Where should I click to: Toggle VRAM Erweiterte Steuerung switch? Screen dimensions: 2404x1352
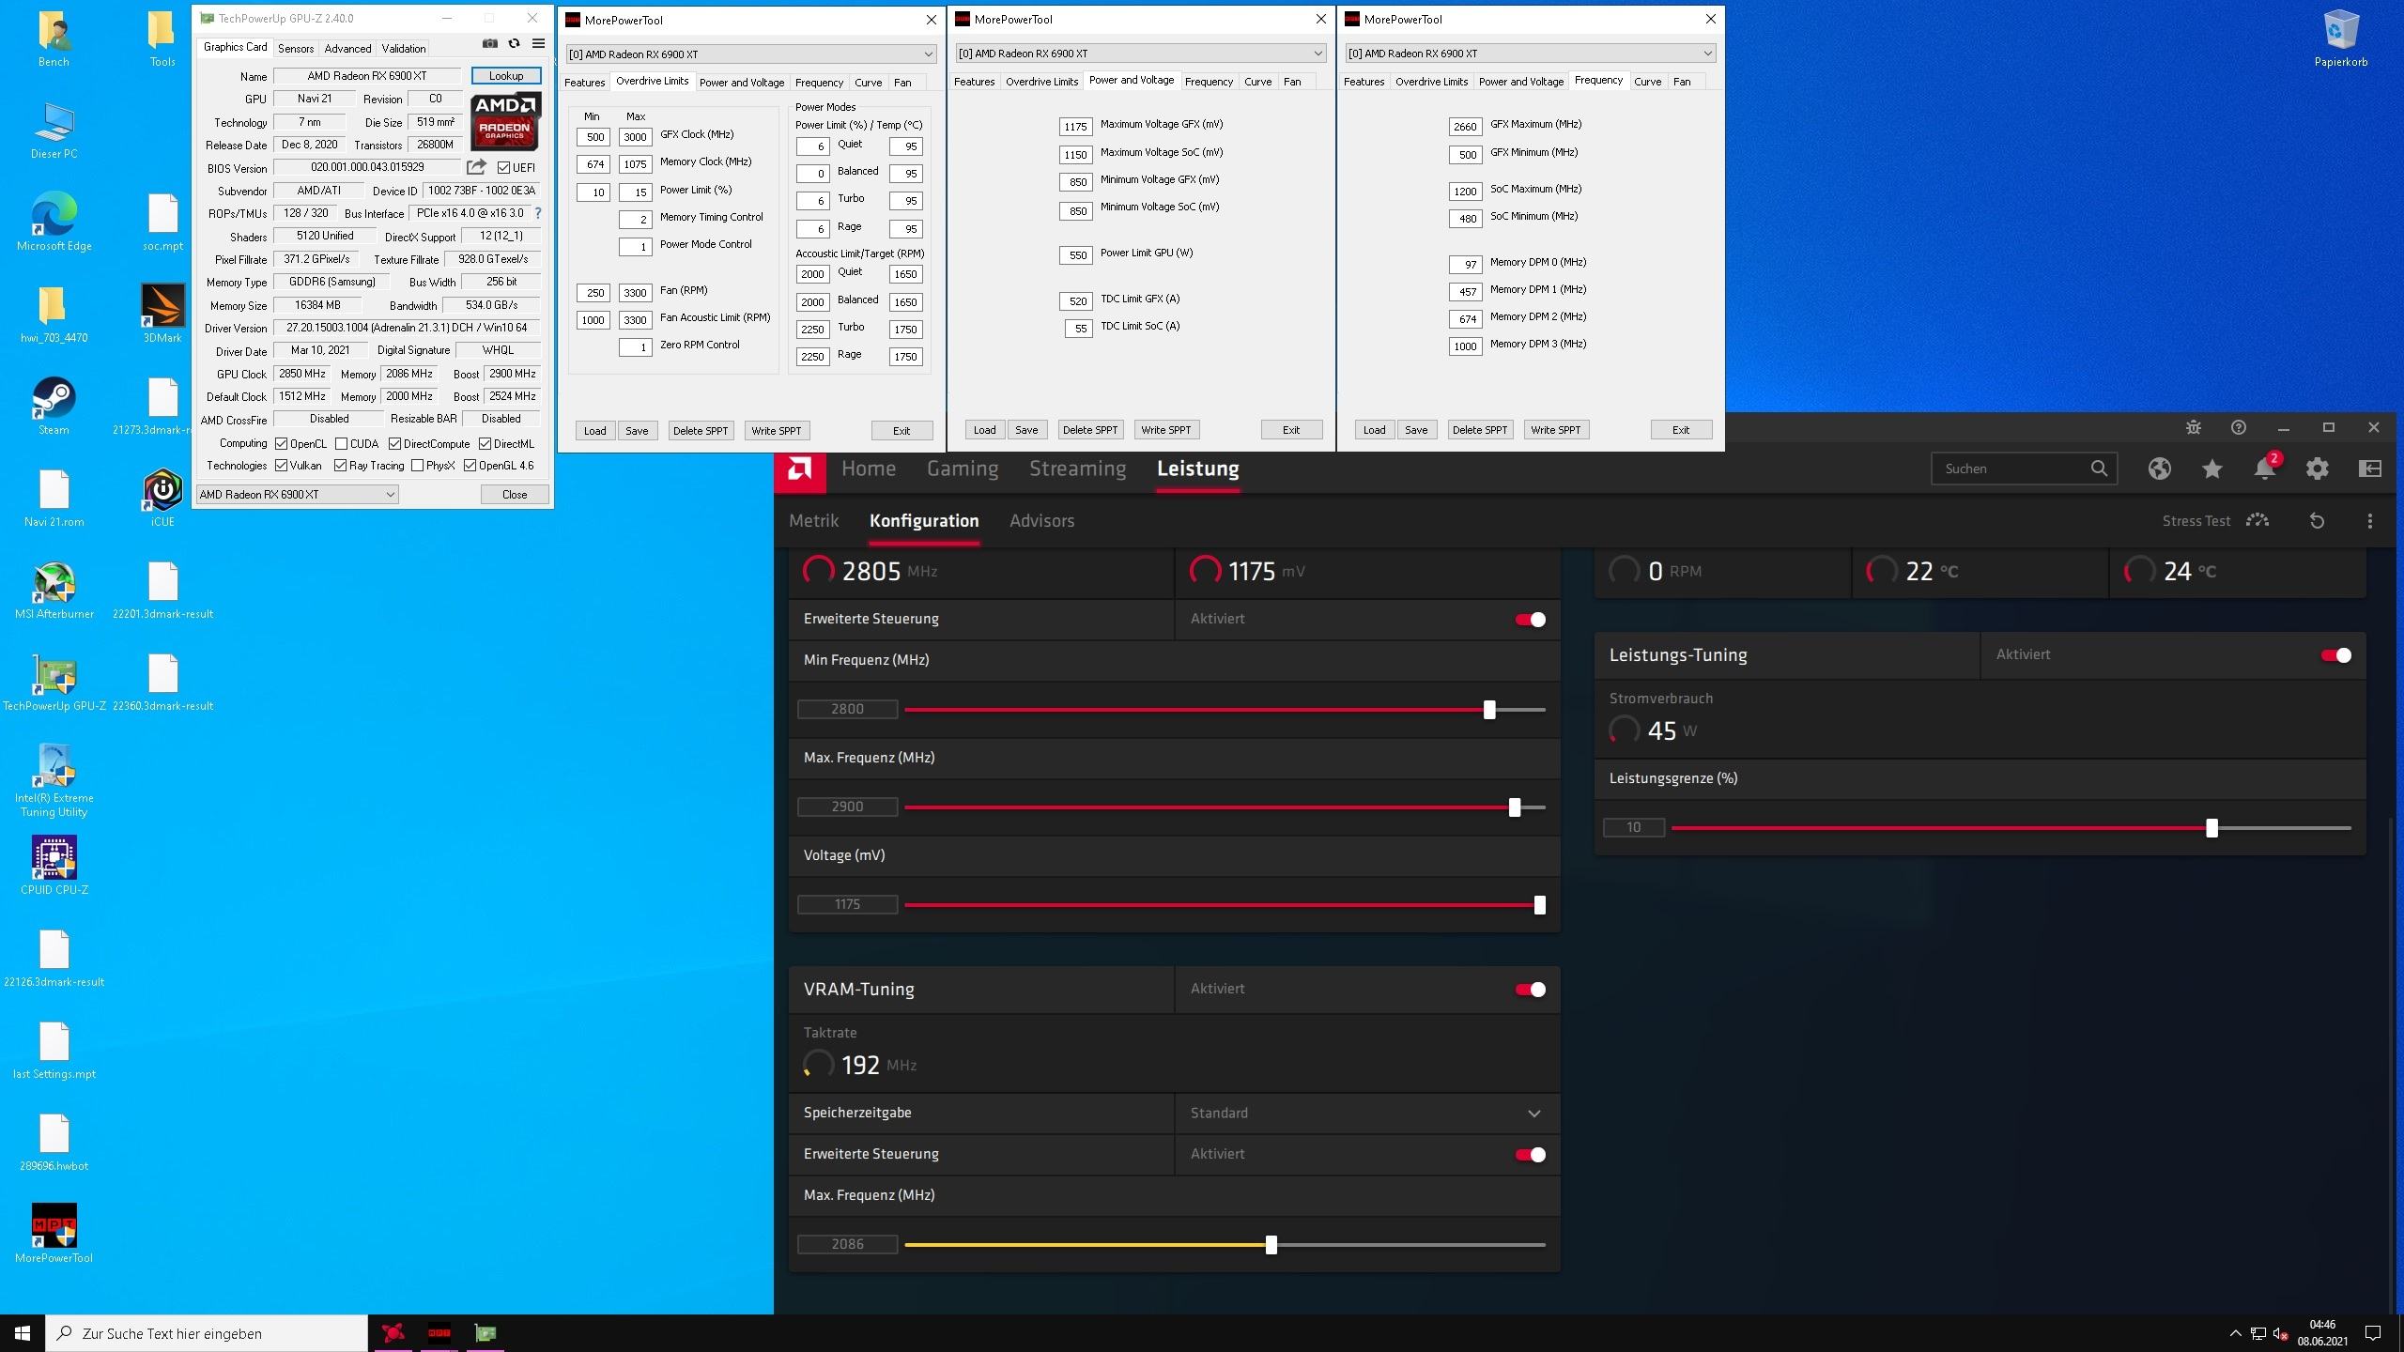1530,1155
